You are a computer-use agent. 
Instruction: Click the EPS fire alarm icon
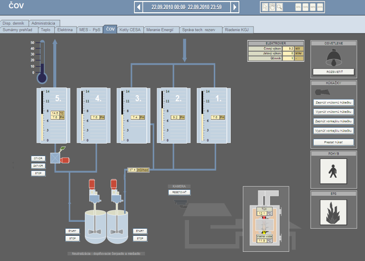click(333, 212)
